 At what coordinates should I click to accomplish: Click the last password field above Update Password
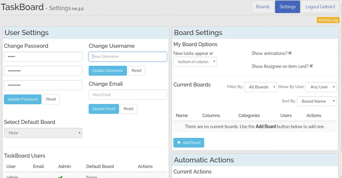click(x=43, y=85)
